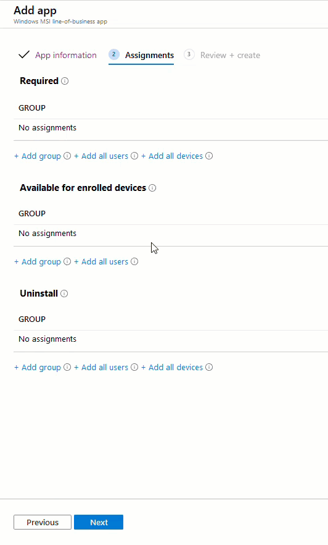The image size is (328, 545).
Task: Click the Previous button
Action: pos(43,522)
